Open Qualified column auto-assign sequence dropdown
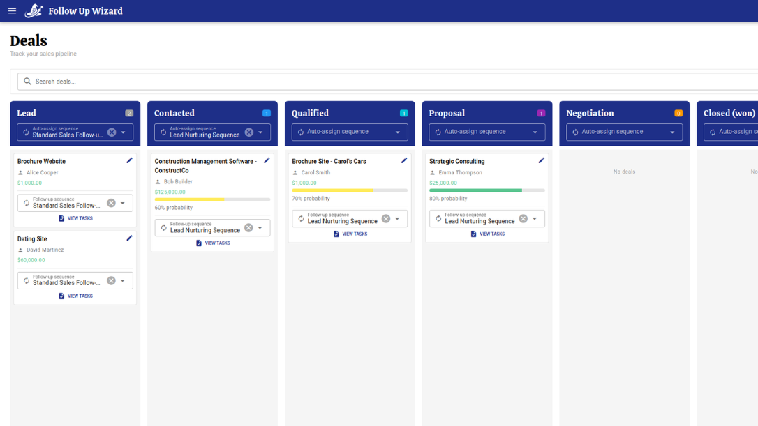 (398, 132)
